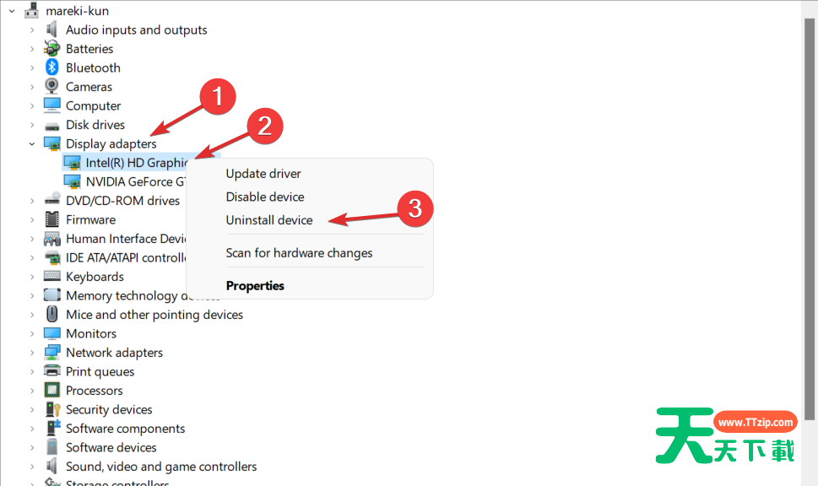Image resolution: width=818 pixels, height=486 pixels.
Task: Choose Uninstall device from context menu
Action: click(269, 220)
